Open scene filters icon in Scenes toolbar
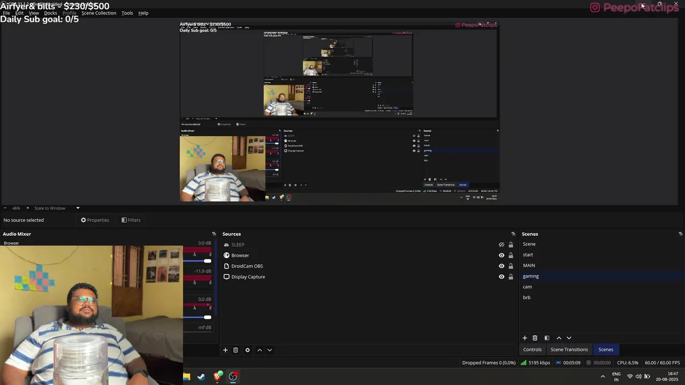 pyautogui.click(x=547, y=338)
